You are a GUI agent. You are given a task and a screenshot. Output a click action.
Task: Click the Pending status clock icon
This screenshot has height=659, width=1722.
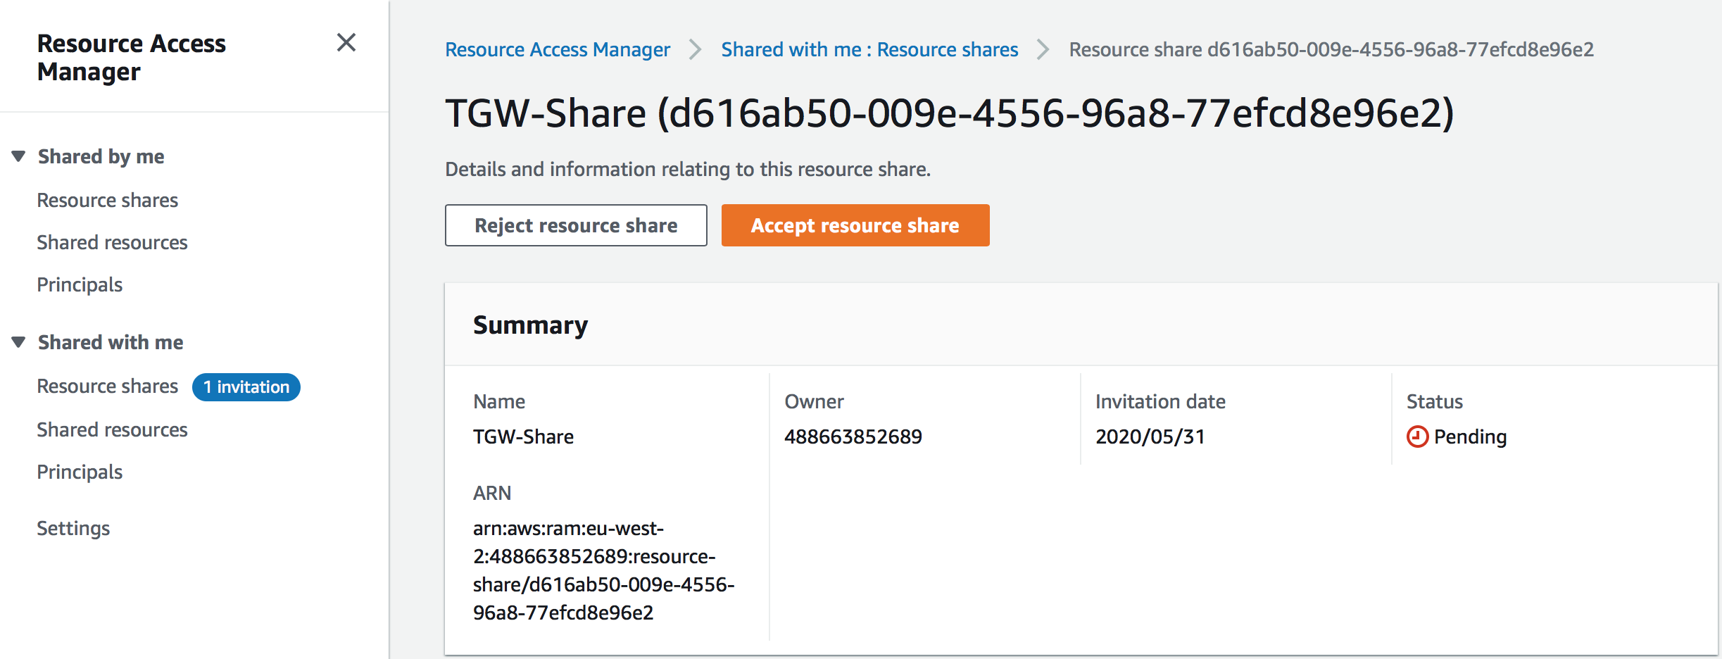click(1417, 437)
